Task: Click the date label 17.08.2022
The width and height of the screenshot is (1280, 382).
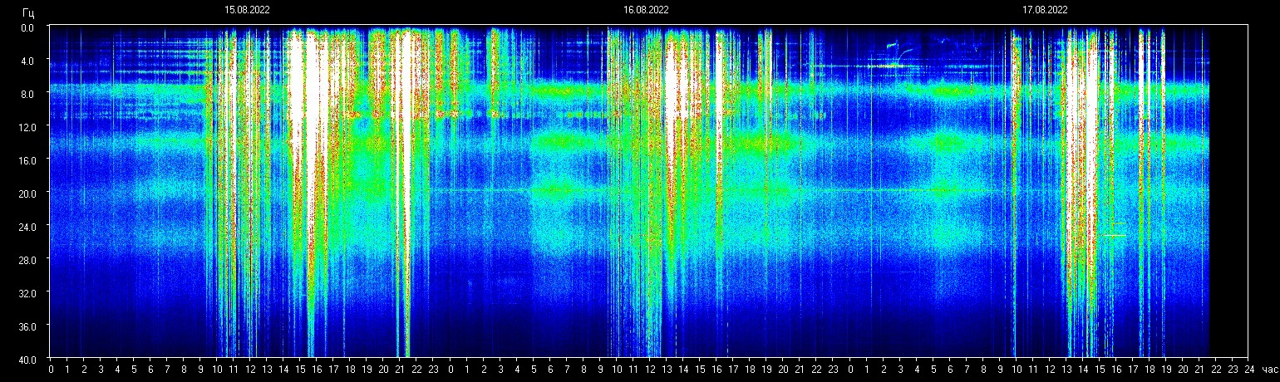Action: coord(1045,10)
